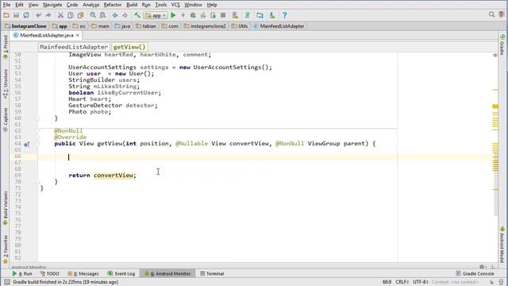Toggle the 2: Favorites tool window

point(6,249)
